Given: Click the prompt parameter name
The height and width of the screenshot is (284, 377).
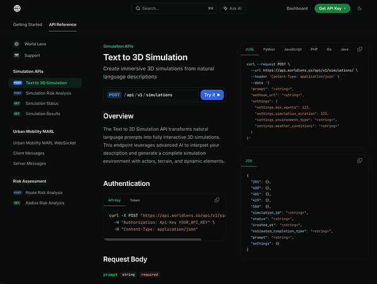Looking at the screenshot, I should (111, 275).
